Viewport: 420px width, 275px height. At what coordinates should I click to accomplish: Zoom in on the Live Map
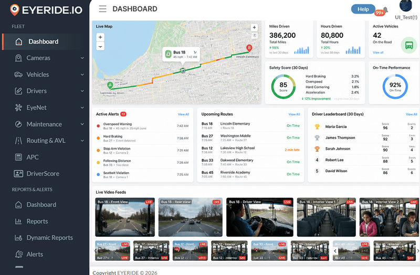point(100,37)
